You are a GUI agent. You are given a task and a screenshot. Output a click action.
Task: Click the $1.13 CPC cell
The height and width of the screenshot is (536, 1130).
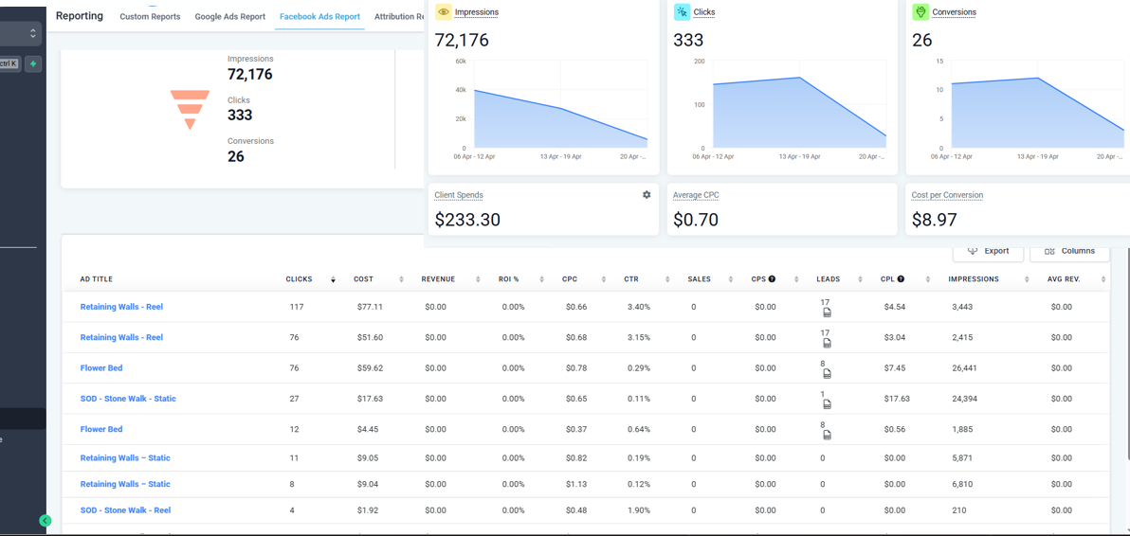[576, 484]
